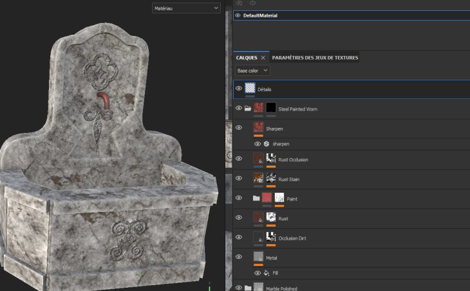Click the sharpen filter effect icon
Viewport: 470px width, 291px height.
click(266, 144)
